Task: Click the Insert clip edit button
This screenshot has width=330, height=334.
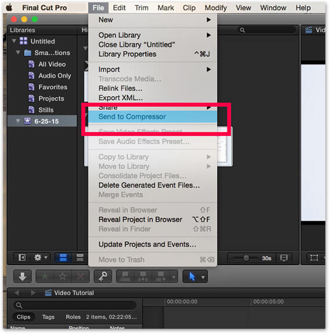Action: [143, 276]
